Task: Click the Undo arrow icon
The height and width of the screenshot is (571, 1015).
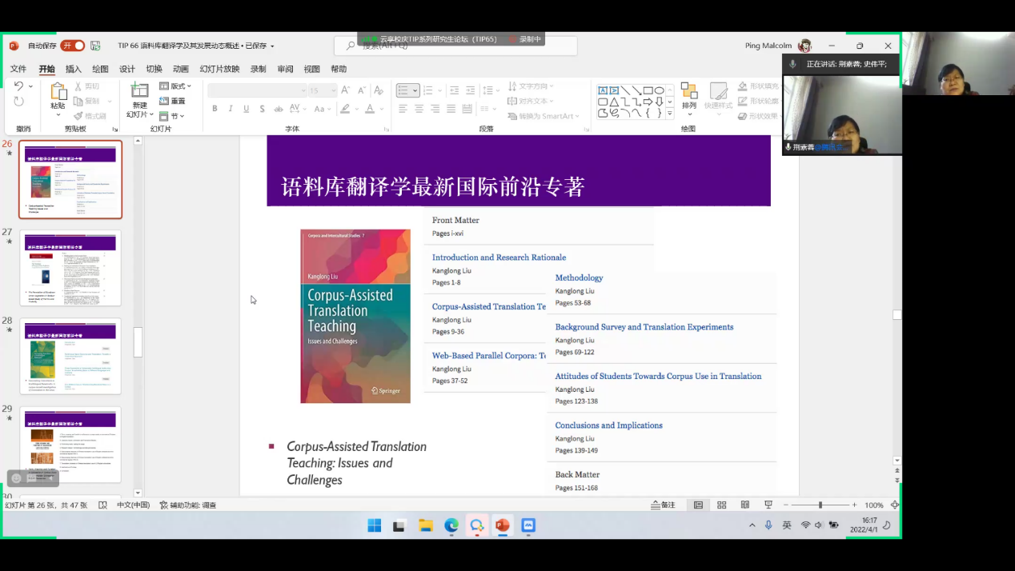Action: [18, 86]
